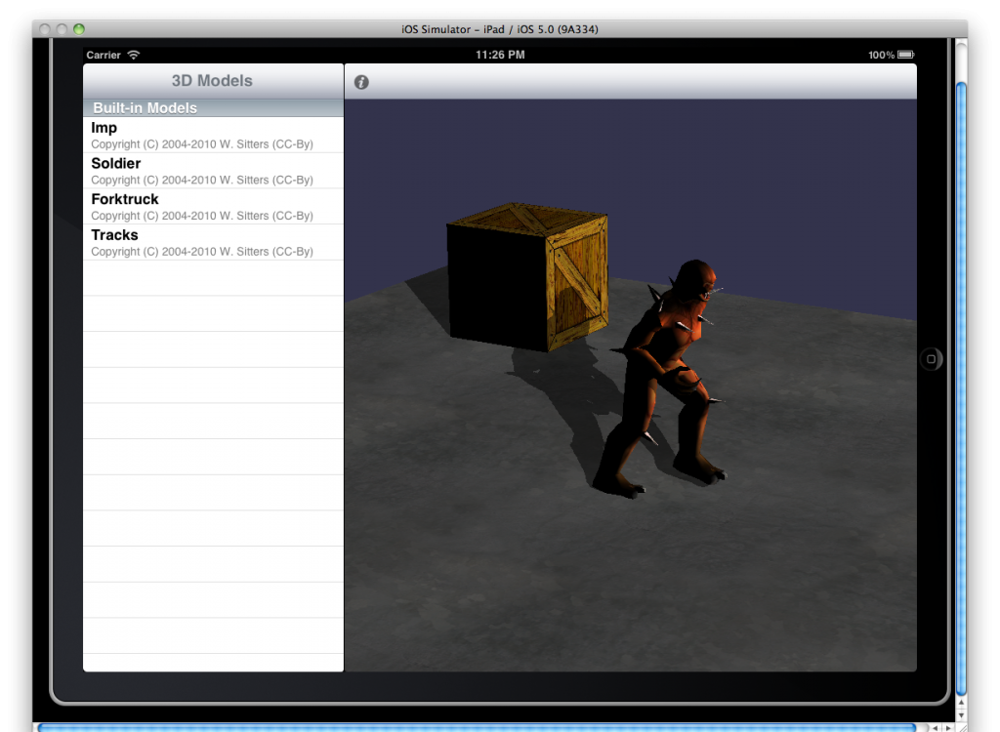This screenshot has height=732, width=1000.
Task: Click the vertical scrollbar thumb of simulator window
Action: point(961,389)
